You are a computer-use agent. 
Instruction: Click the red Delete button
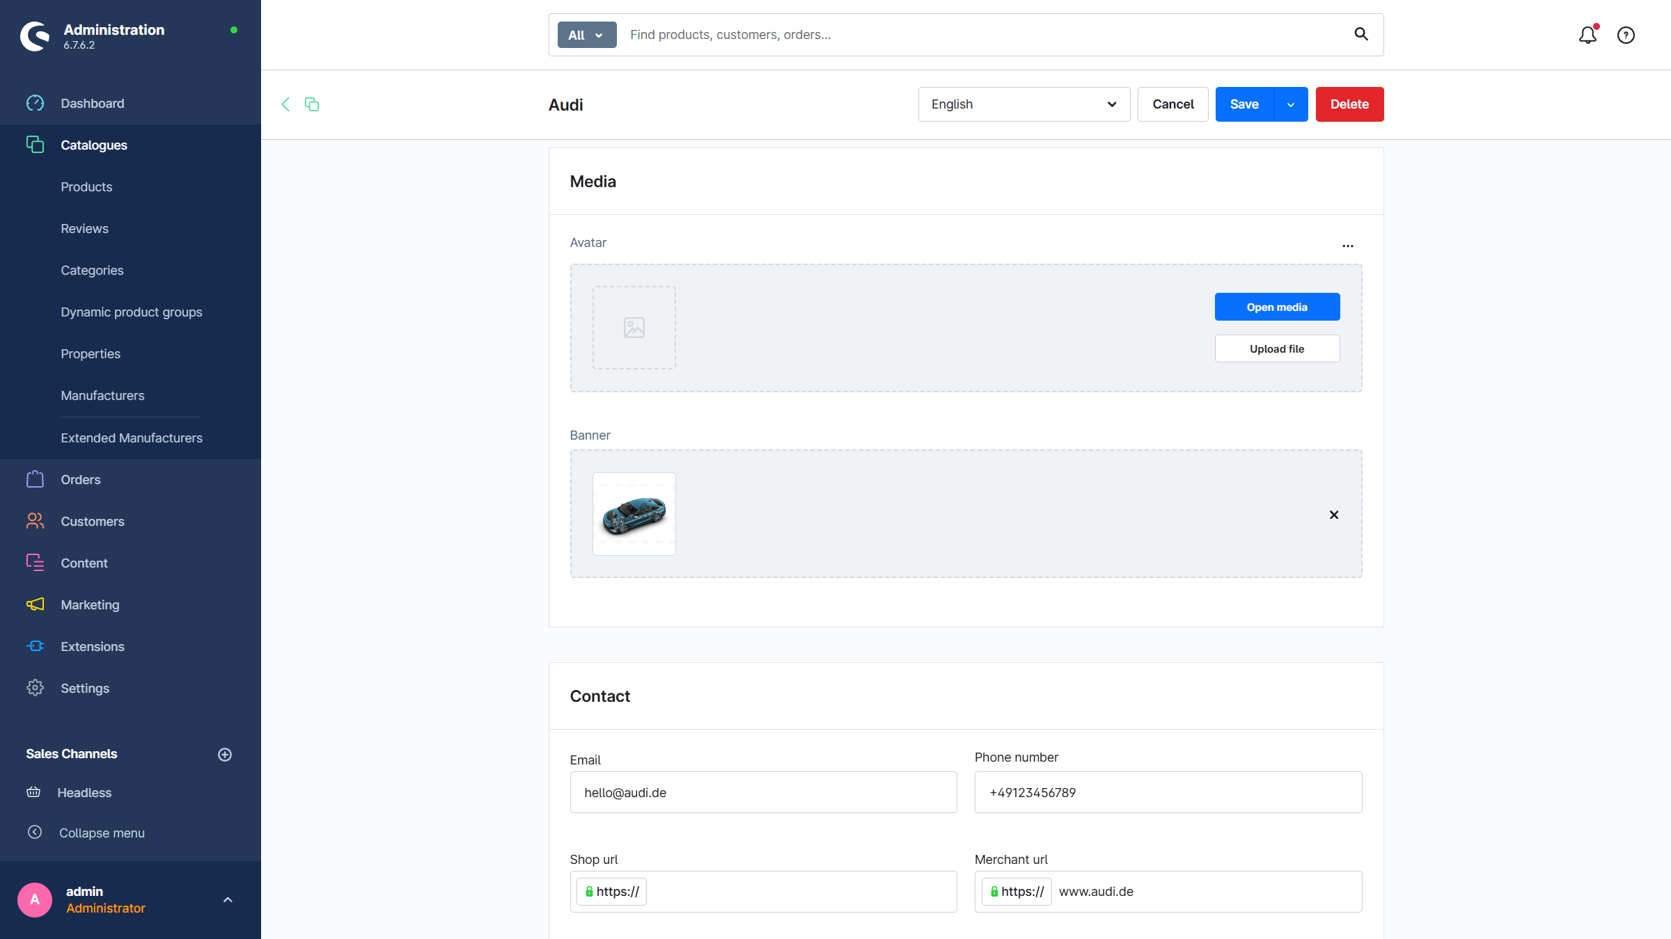coord(1349,104)
